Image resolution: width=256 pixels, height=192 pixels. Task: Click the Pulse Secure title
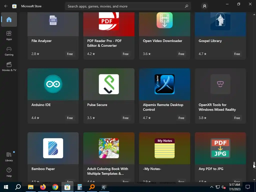[97, 105]
